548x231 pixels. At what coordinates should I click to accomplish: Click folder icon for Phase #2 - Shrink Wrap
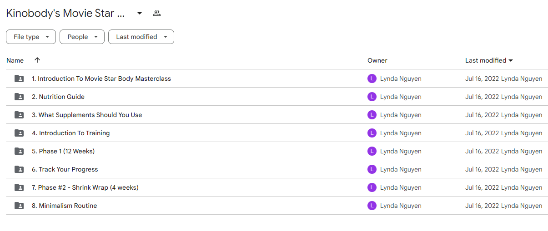pyautogui.click(x=19, y=187)
